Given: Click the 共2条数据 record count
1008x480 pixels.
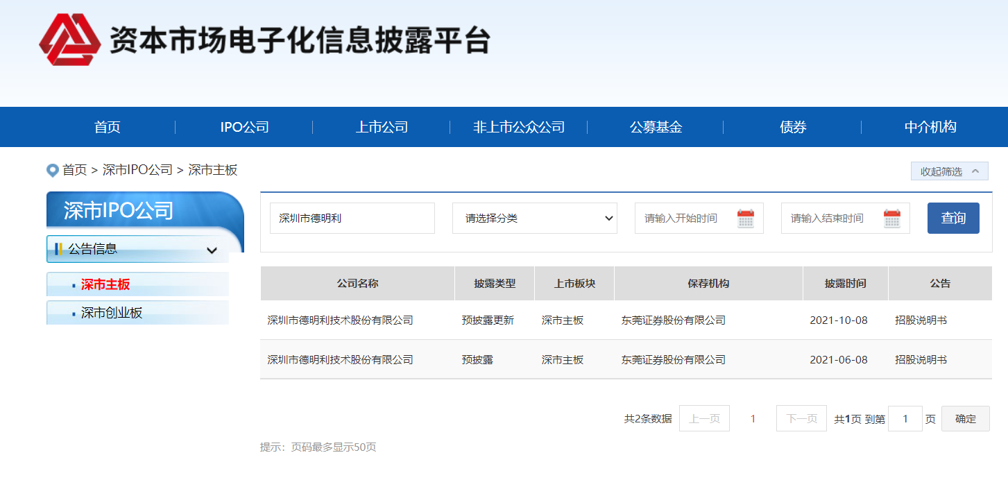Looking at the screenshot, I should [x=648, y=419].
